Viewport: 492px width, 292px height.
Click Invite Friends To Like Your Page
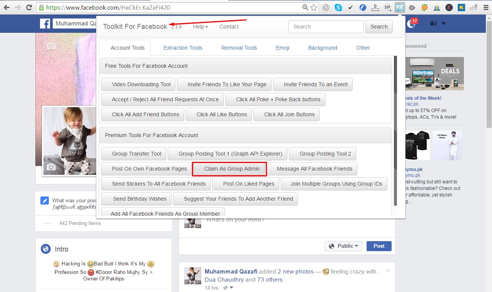point(224,84)
